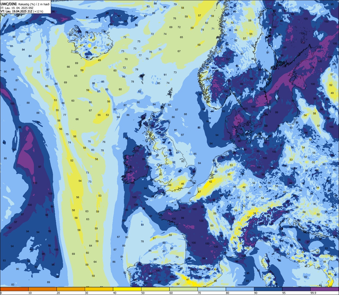Click the 20–30% amber legend swatch

71,289
